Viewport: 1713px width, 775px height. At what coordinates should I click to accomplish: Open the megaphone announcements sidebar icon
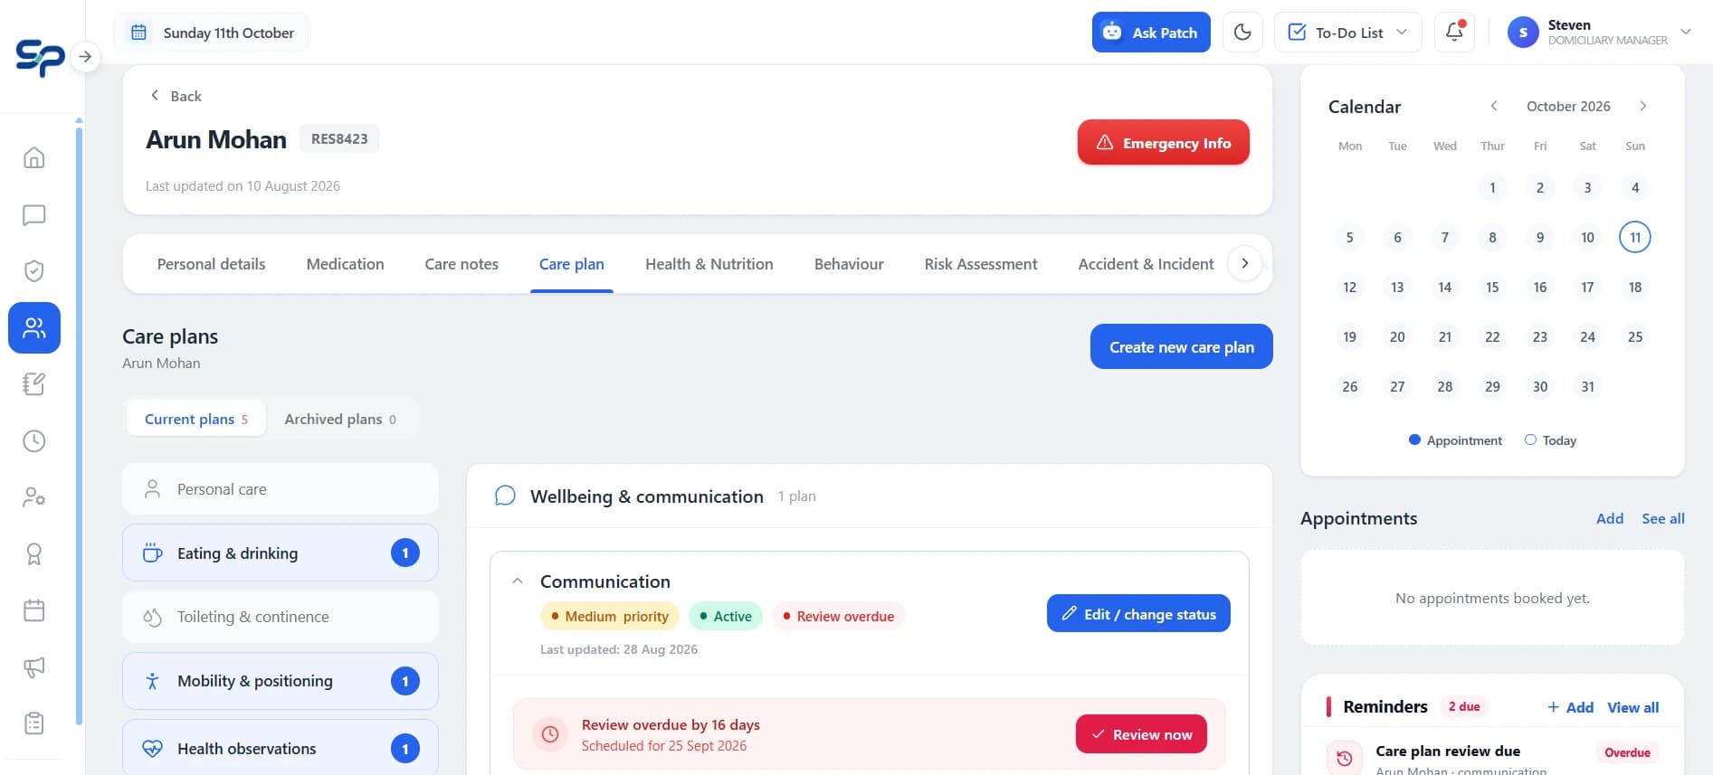point(33,667)
